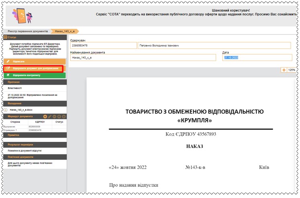The image size is (300, 198).
Task: Remove route entry with minus icon
Action: pos(55,117)
